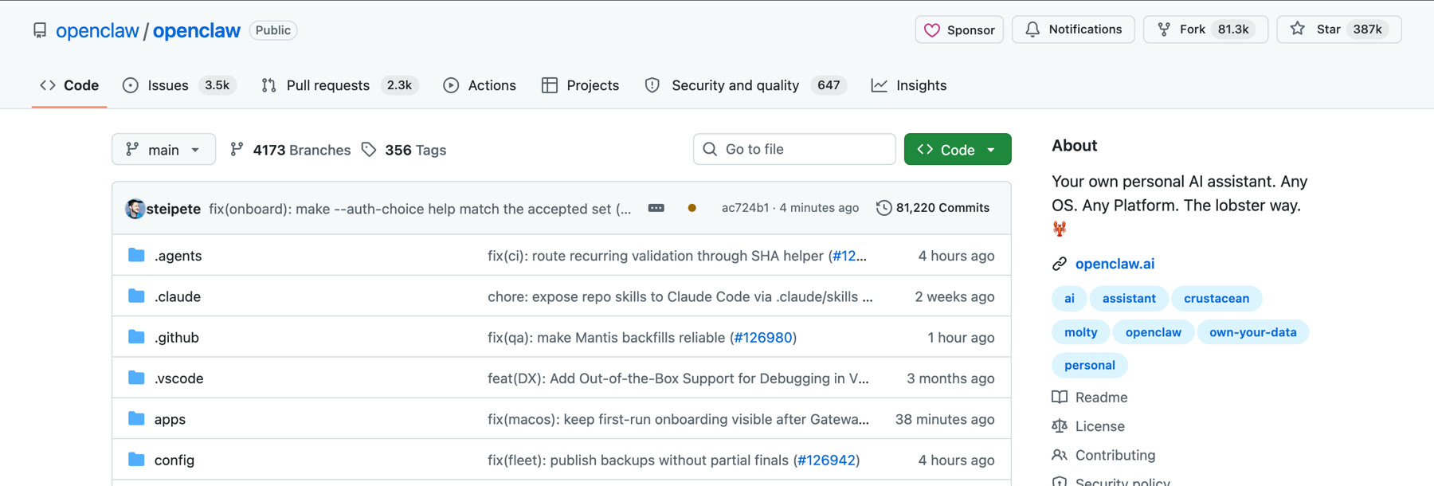Switch to the Code tab

(x=69, y=85)
